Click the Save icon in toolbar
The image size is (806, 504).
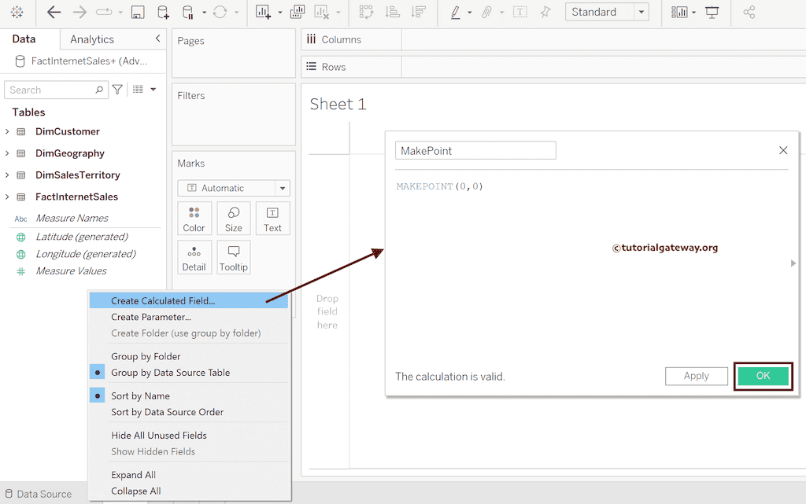coord(138,12)
